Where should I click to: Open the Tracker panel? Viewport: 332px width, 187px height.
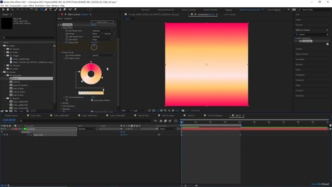click(x=299, y=49)
